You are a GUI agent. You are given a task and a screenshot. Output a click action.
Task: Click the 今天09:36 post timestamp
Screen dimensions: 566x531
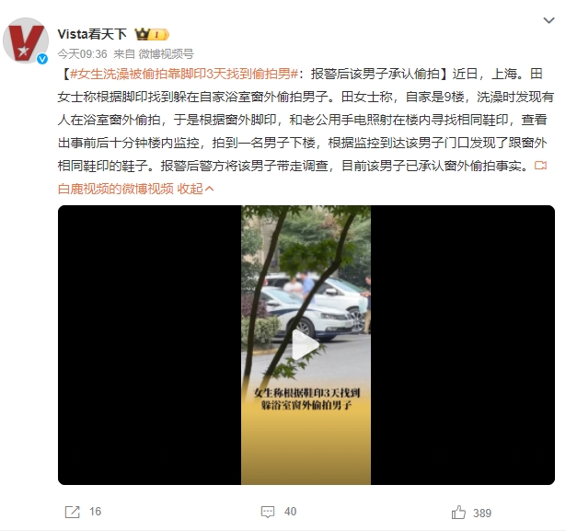(x=82, y=54)
